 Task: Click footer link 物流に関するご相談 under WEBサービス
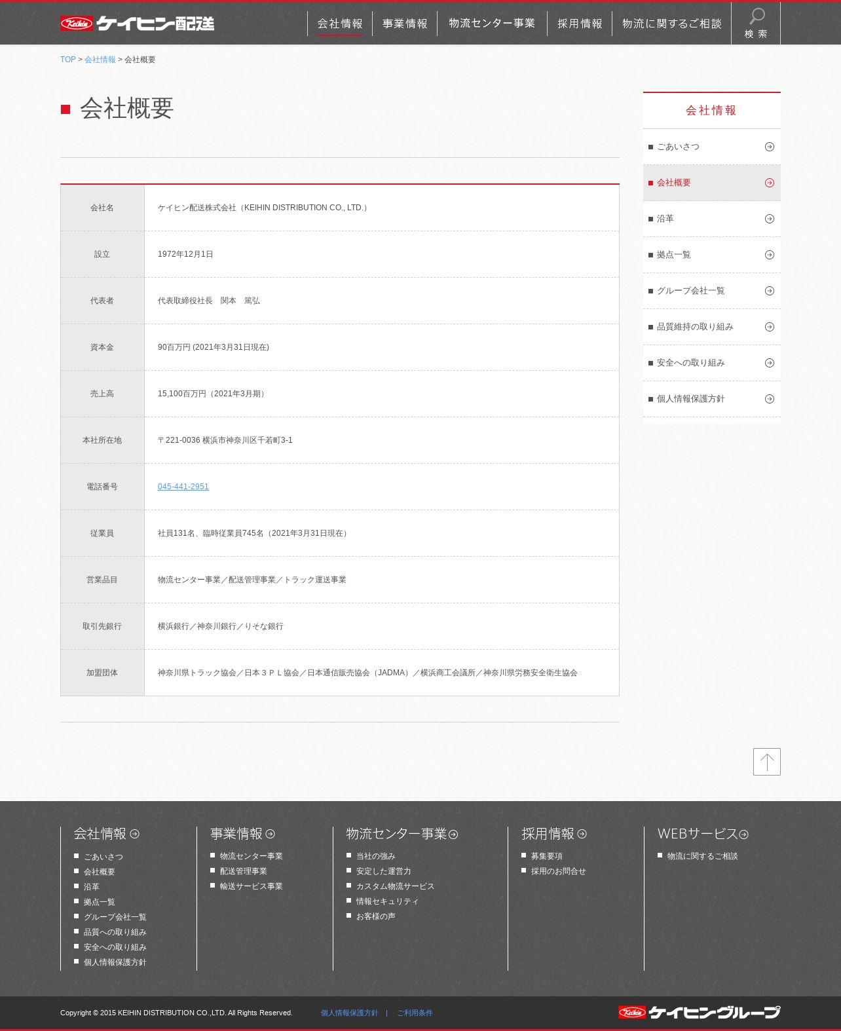click(703, 856)
